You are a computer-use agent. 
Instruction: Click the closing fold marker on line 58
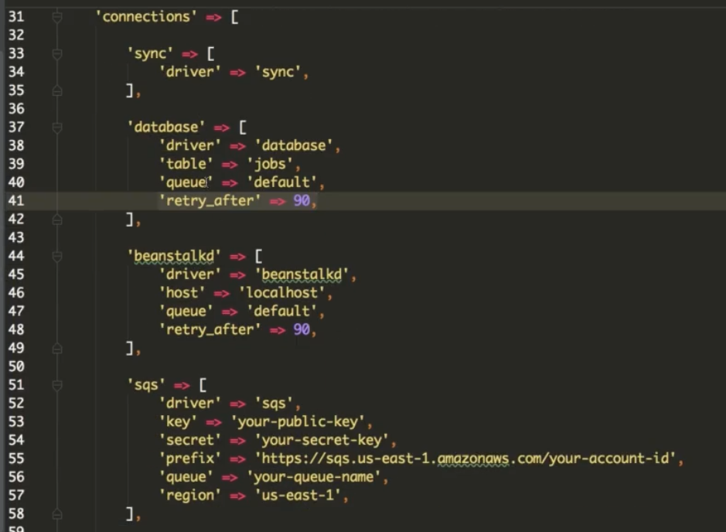pyautogui.click(x=57, y=513)
